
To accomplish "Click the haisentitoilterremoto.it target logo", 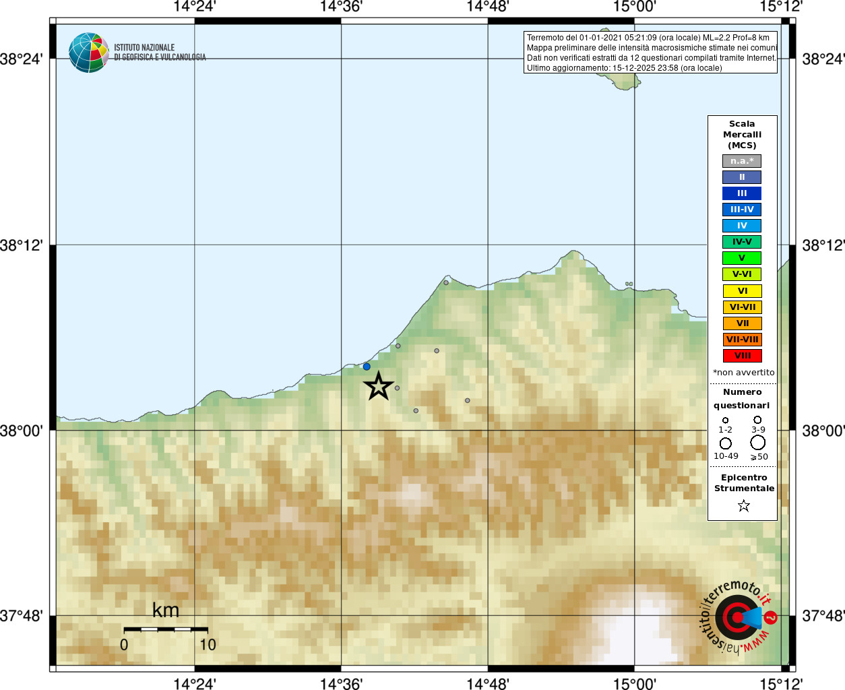I will (x=738, y=617).
